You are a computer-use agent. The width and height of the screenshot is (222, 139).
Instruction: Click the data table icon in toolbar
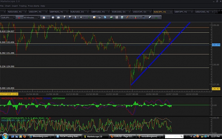coord(122,17)
